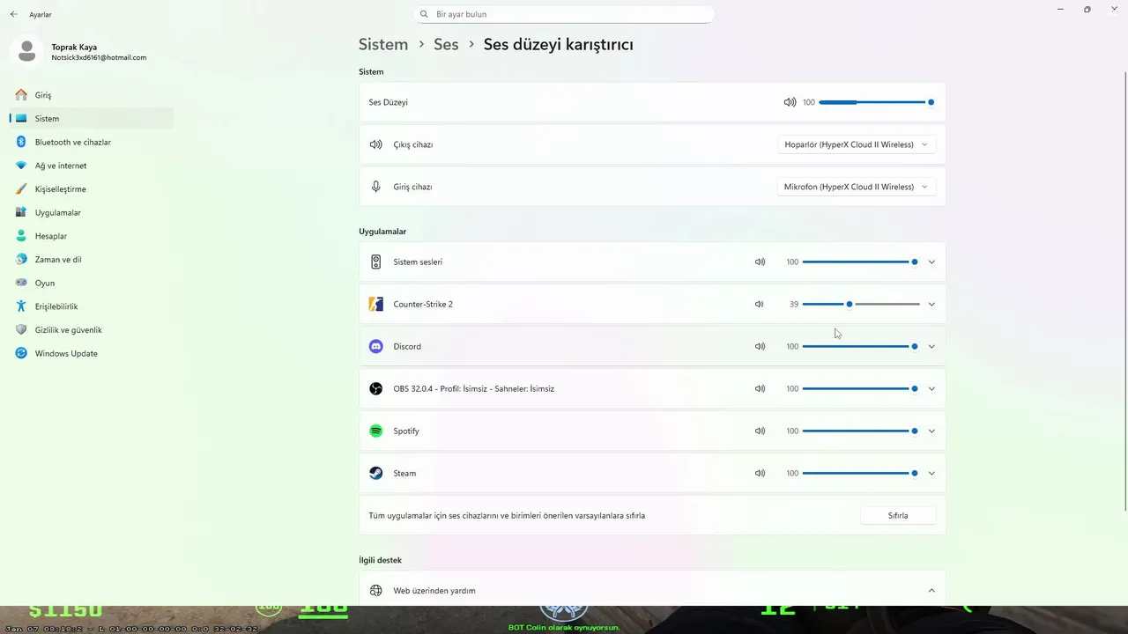Minimize the Ayarlar window
This screenshot has width=1128, height=634.
click(1060, 9)
